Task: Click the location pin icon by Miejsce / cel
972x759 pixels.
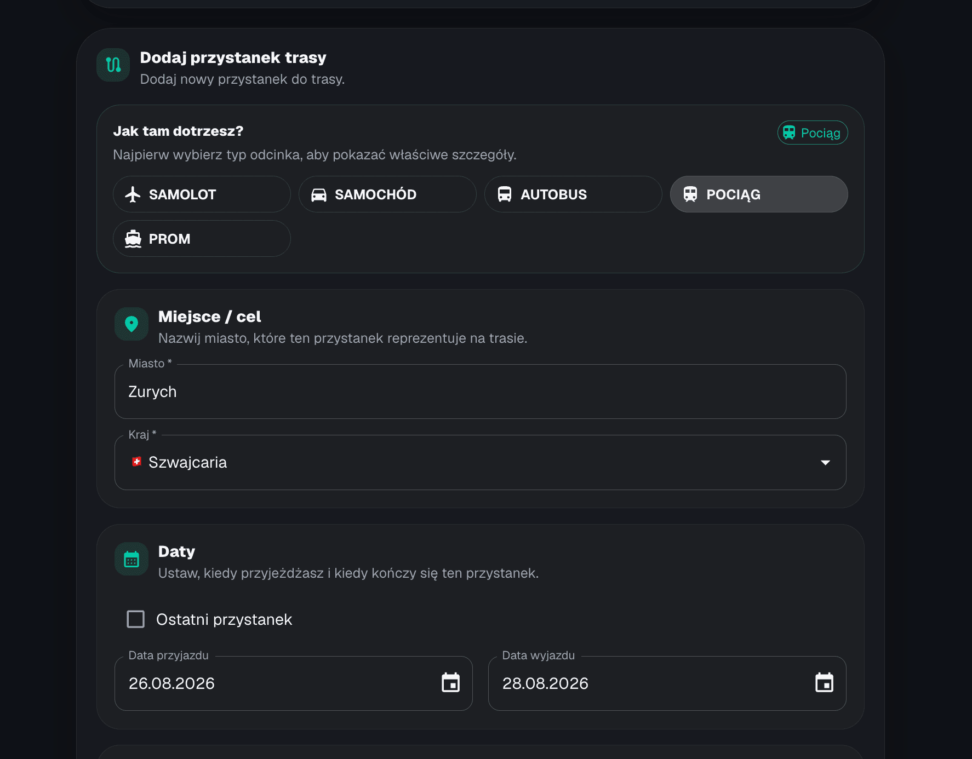Action: tap(131, 324)
